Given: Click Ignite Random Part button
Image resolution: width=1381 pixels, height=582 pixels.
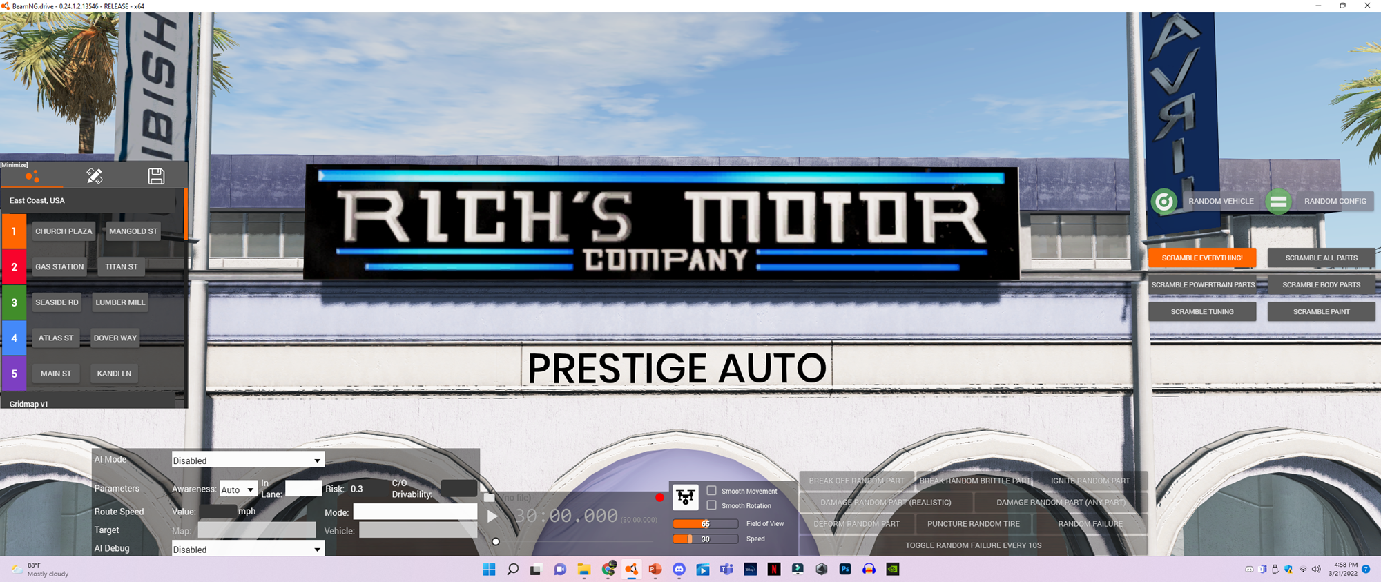Looking at the screenshot, I should [1090, 481].
